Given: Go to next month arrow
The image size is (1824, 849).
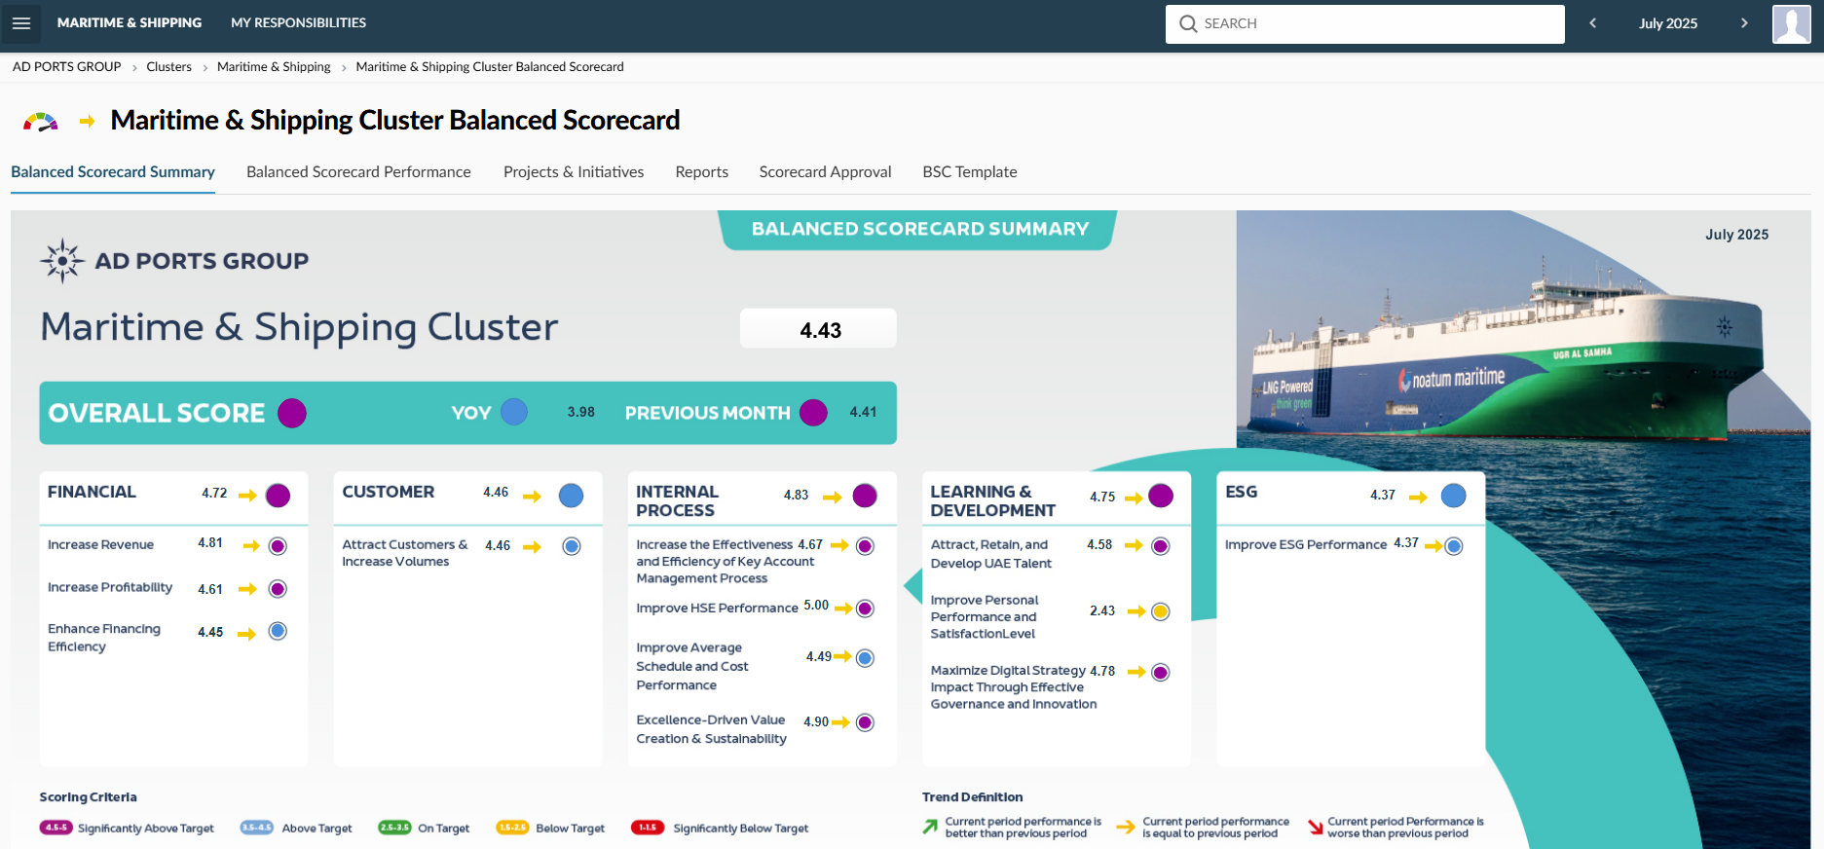Looking at the screenshot, I should [x=1744, y=23].
